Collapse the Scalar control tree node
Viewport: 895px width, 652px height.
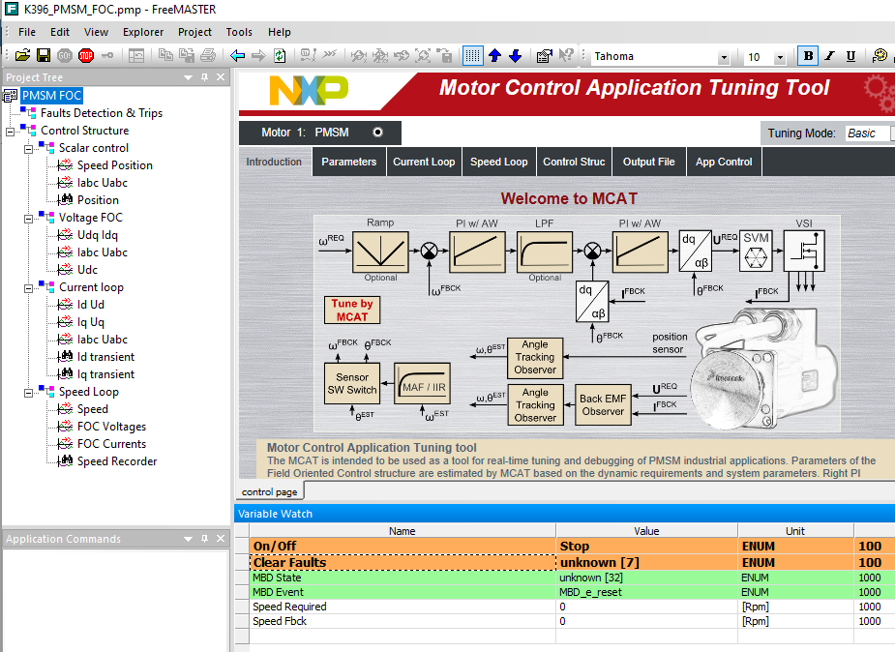tap(28, 149)
